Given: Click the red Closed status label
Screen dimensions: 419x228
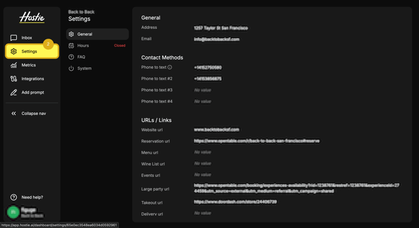Looking at the screenshot, I should pyautogui.click(x=119, y=46).
